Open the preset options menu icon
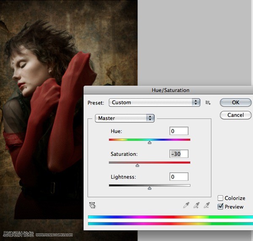This screenshot has width=253, height=241. (208, 102)
